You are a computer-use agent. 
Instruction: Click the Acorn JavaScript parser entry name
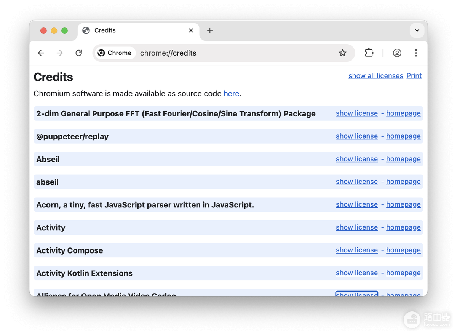pyautogui.click(x=145, y=205)
